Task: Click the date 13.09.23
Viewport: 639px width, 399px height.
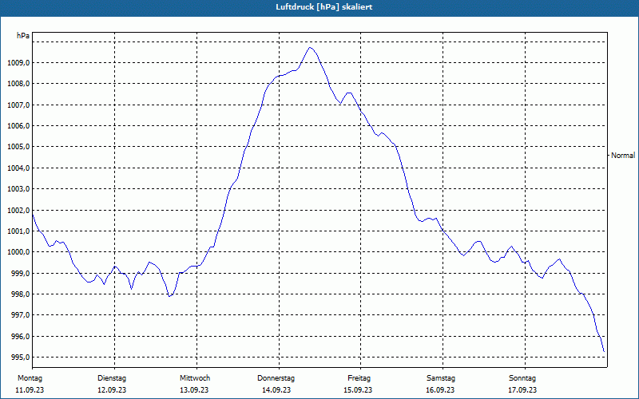Action: [194, 390]
